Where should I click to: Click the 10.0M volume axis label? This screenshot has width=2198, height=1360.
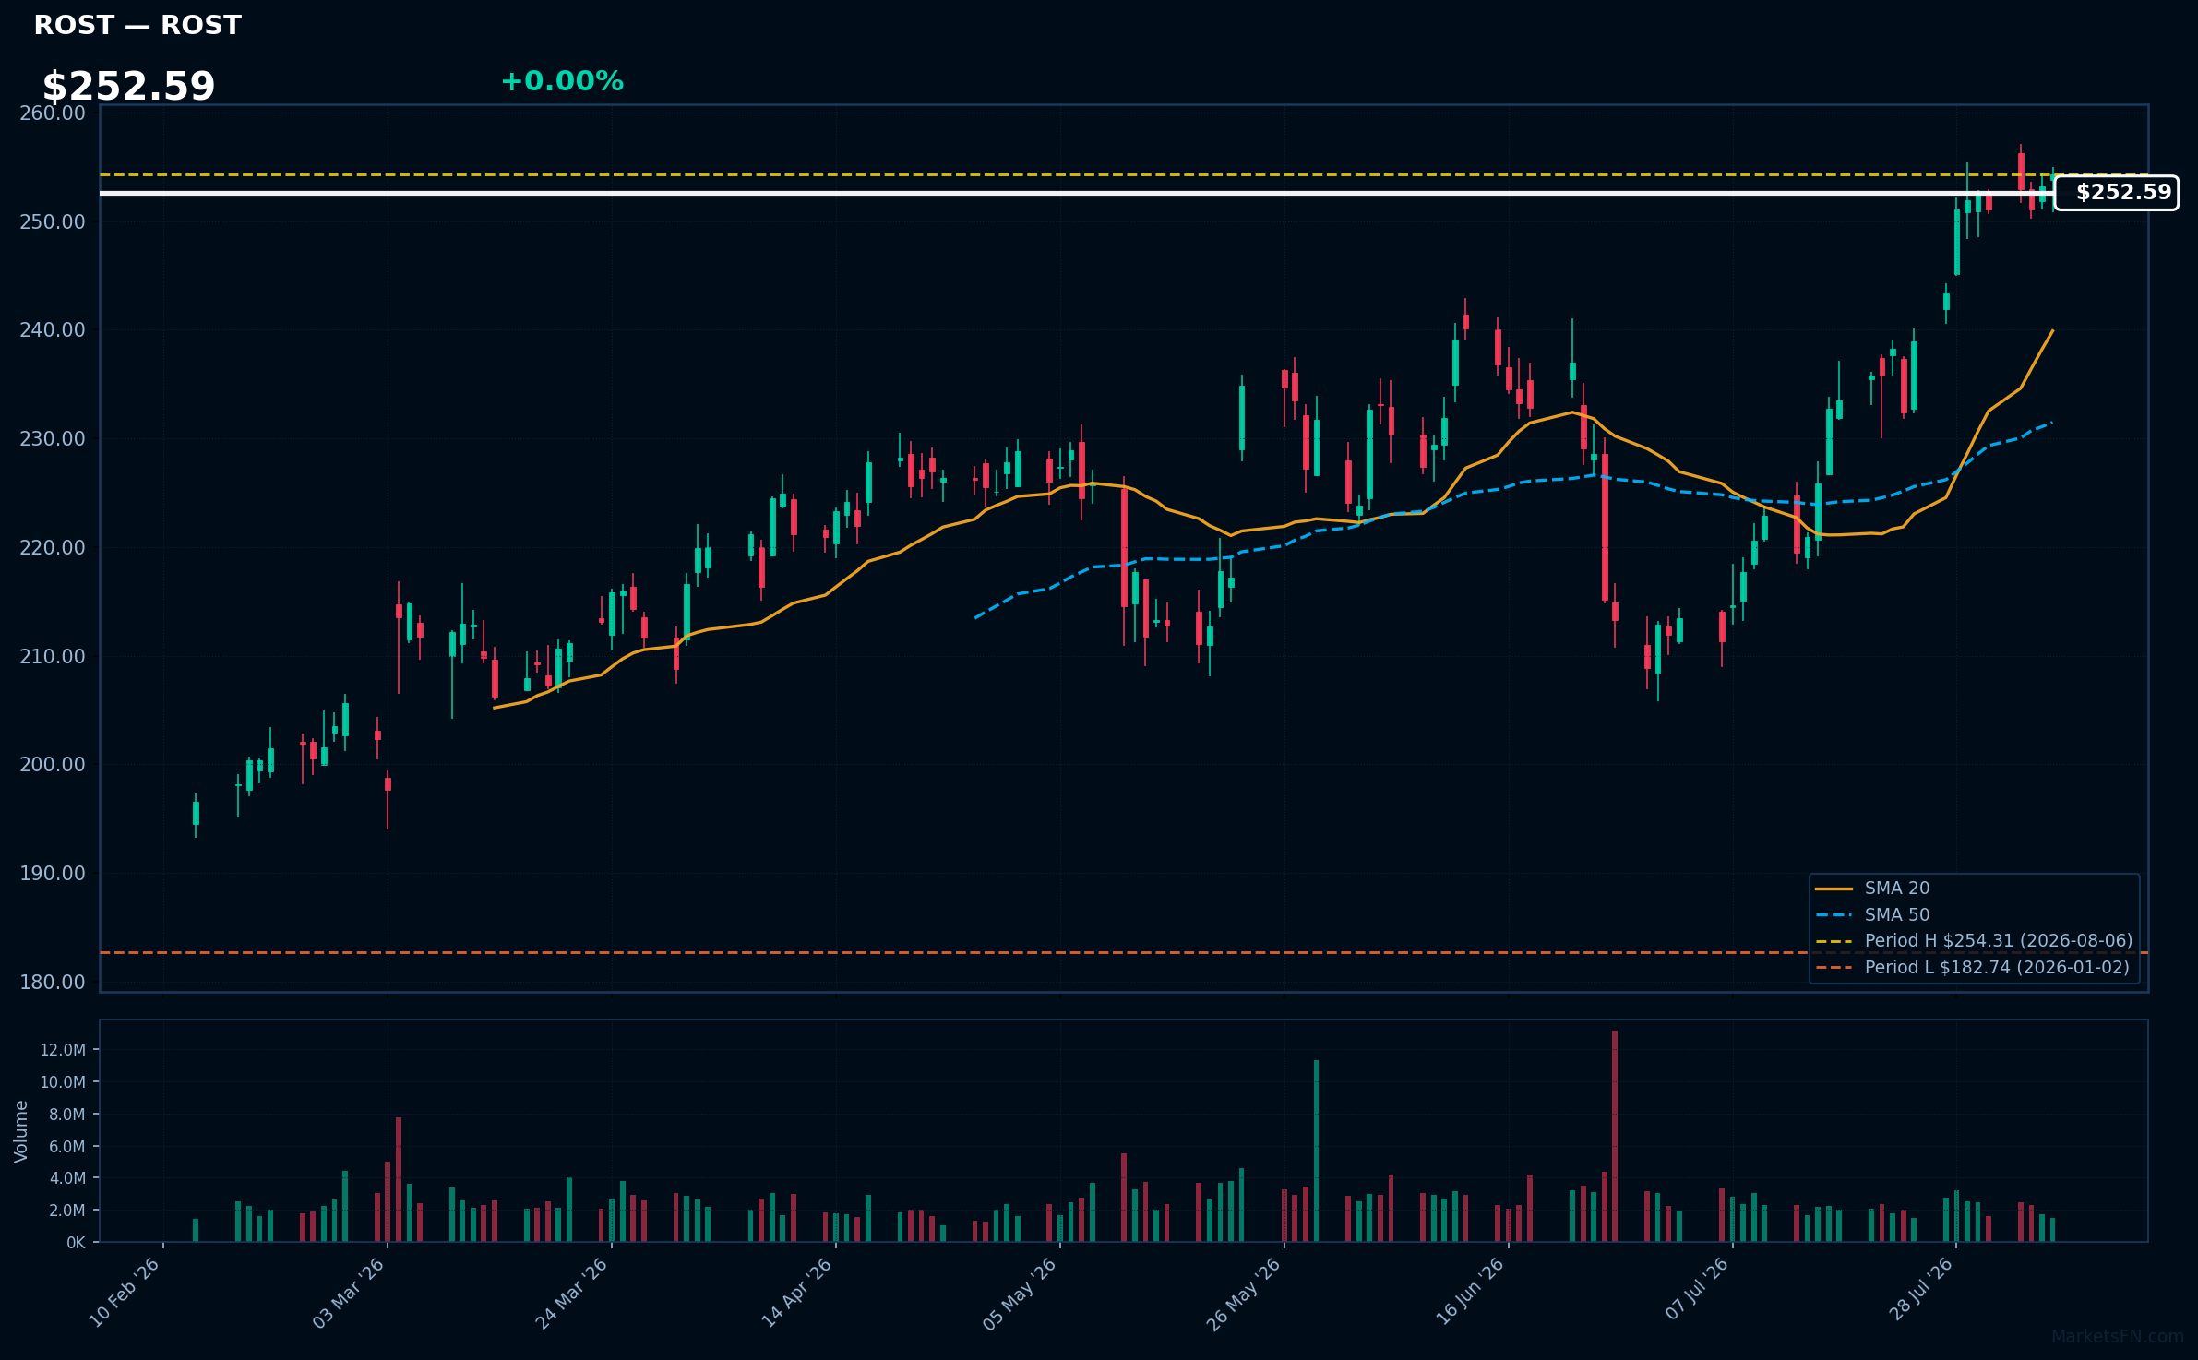(63, 1082)
